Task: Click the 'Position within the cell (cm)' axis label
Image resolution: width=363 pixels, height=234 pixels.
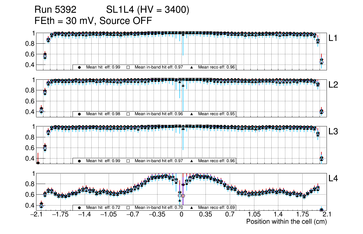Action: (286, 222)
